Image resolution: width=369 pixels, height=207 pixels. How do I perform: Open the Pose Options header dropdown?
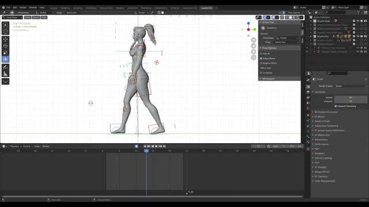click(x=295, y=13)
